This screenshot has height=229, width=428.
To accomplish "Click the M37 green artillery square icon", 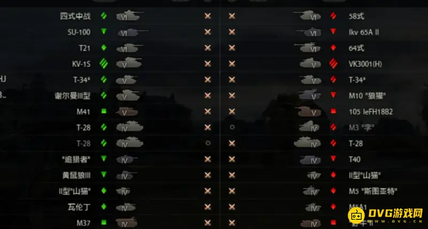I will 104,223.
